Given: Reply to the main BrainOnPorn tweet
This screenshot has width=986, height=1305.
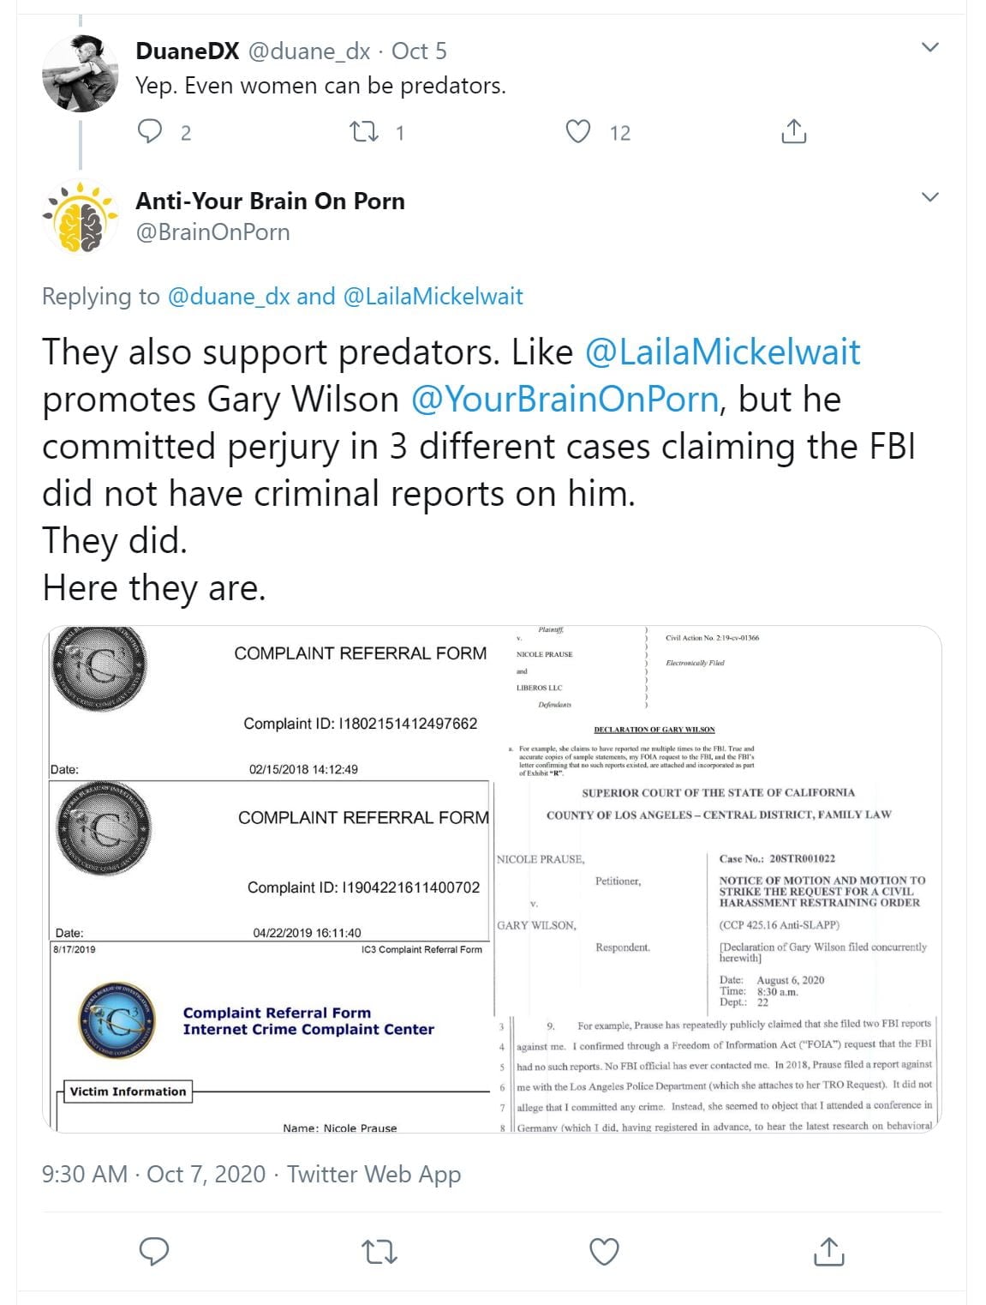Looking at the screenshot, I should click(154, 1252).
